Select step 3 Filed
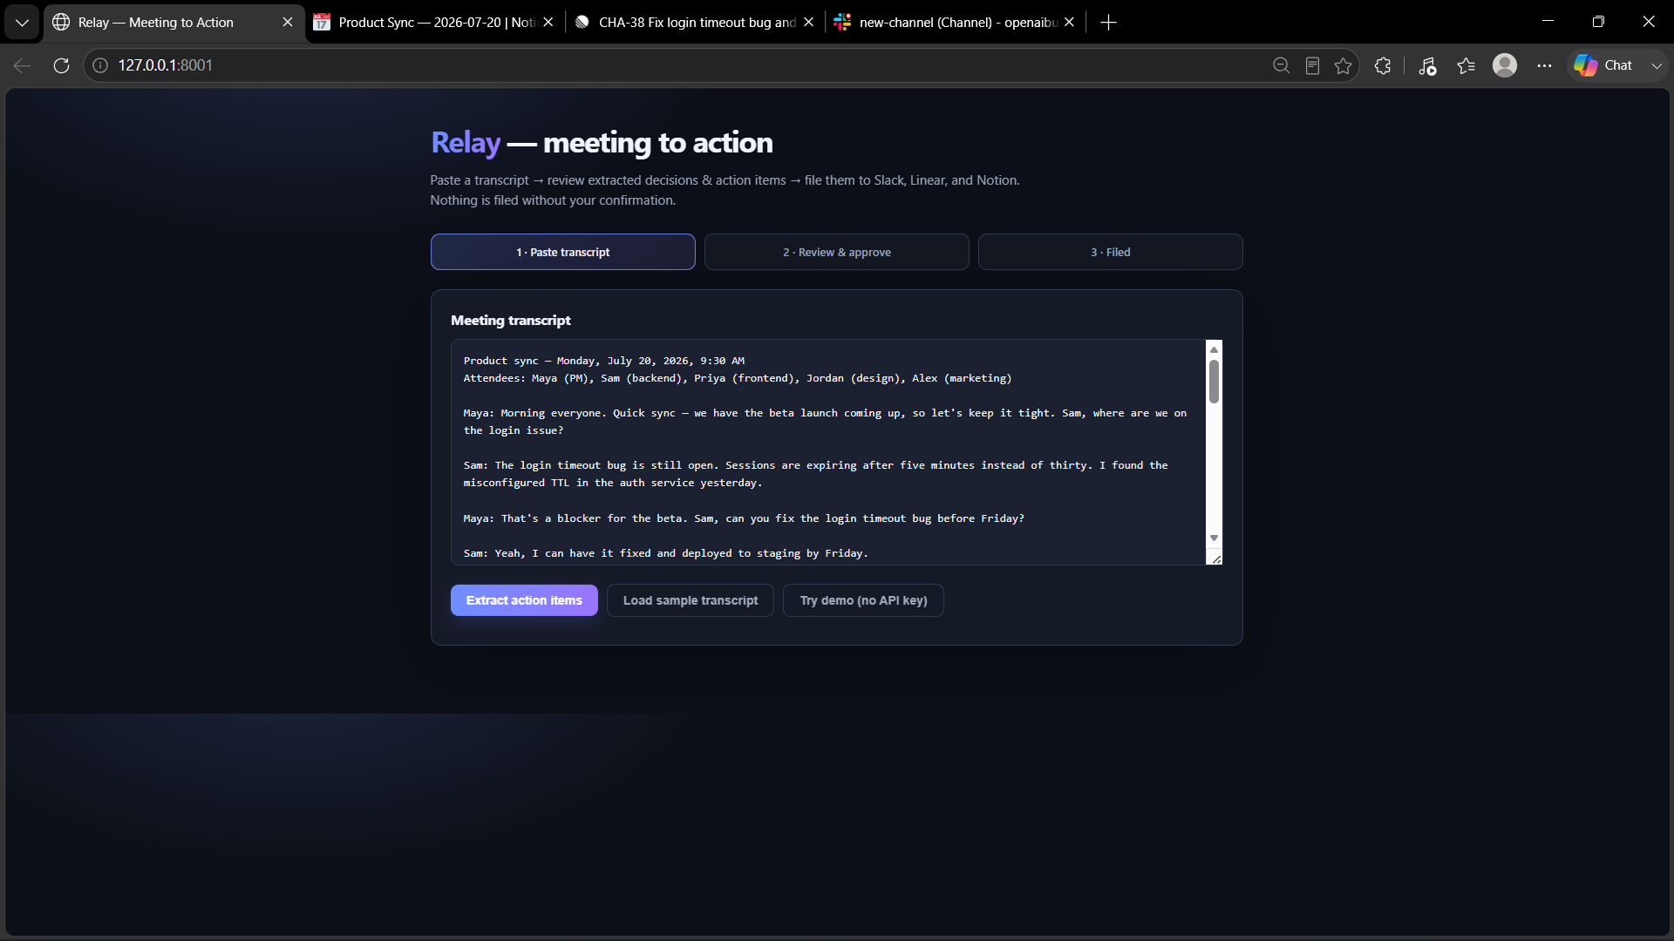The height and width of the screenshot is (941, 1674). (1111, 252)
